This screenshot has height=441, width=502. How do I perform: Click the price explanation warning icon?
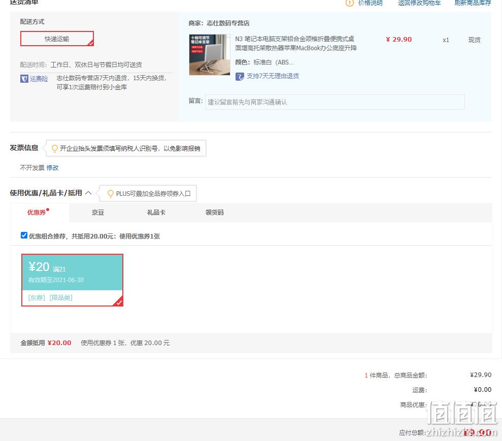click(x=349, y=3)
